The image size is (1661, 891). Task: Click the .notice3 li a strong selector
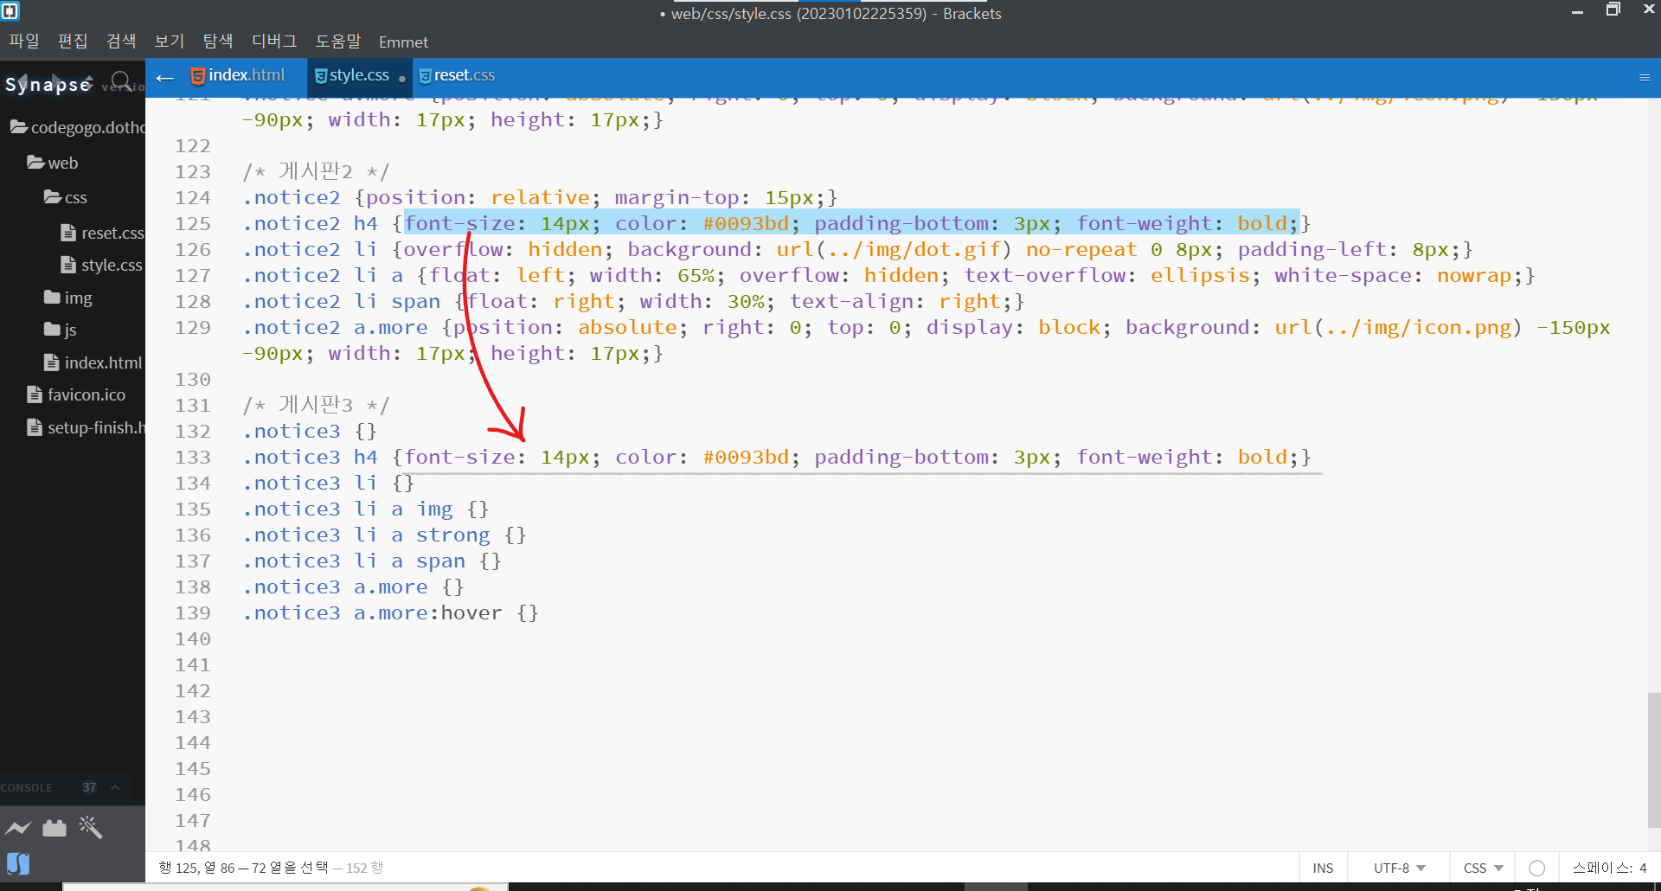(366, 535)
